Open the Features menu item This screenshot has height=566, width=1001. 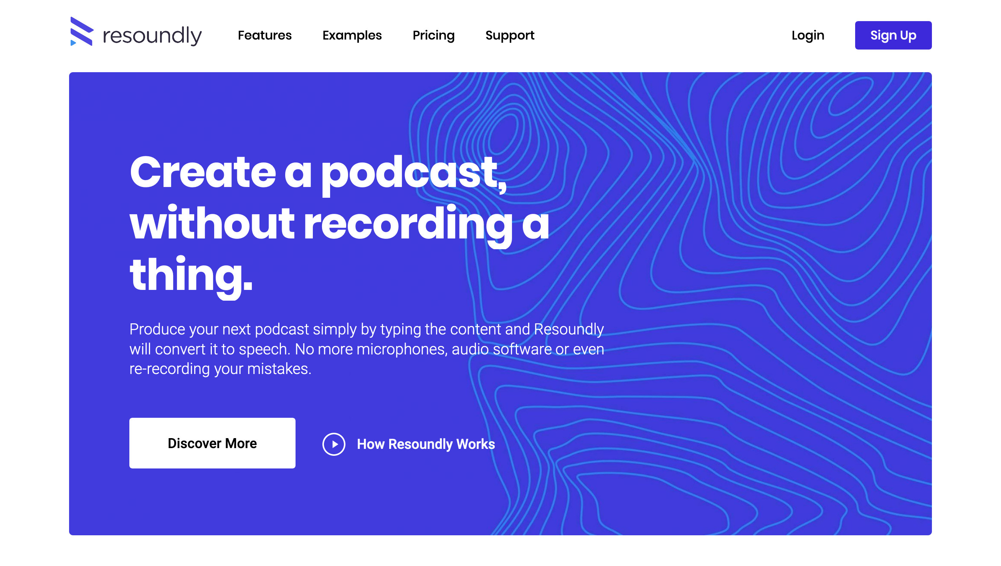point(264,35)
